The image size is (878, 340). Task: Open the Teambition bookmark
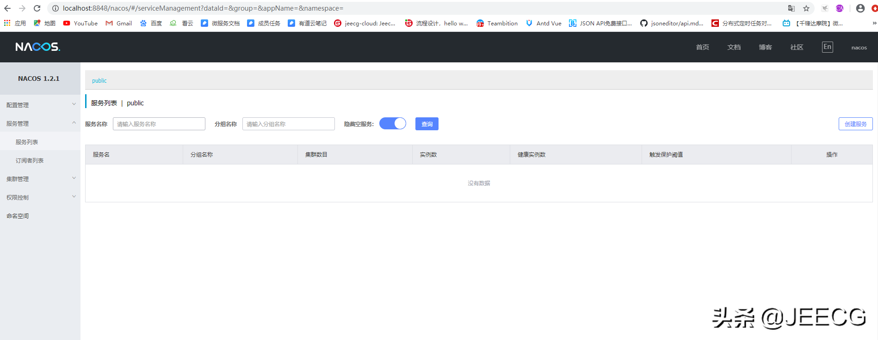[497, 23]
